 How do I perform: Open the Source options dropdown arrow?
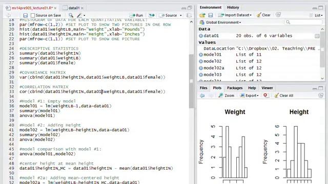coord(181,15)
